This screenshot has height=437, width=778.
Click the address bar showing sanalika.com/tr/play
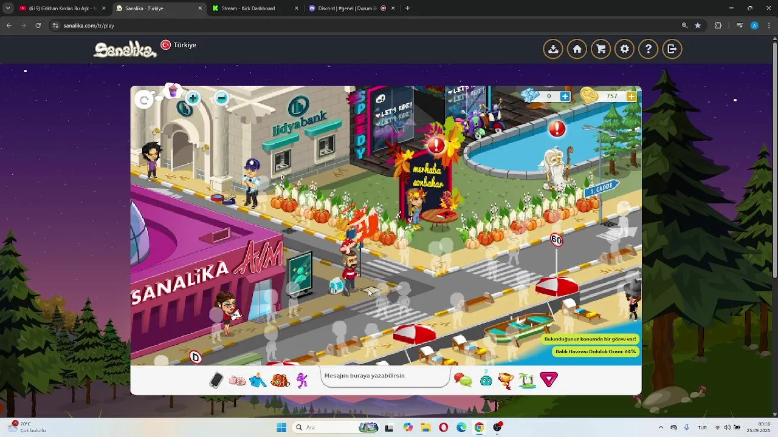[365, 25]
